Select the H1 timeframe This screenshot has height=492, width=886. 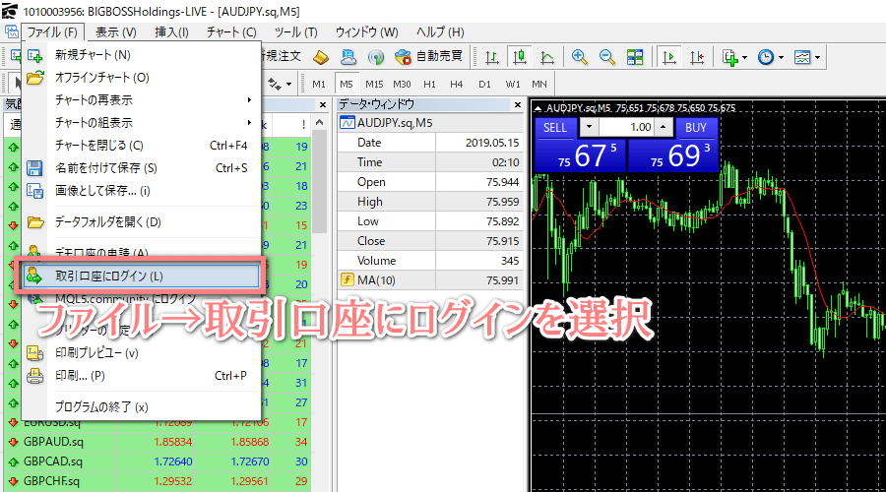[429, 85]
